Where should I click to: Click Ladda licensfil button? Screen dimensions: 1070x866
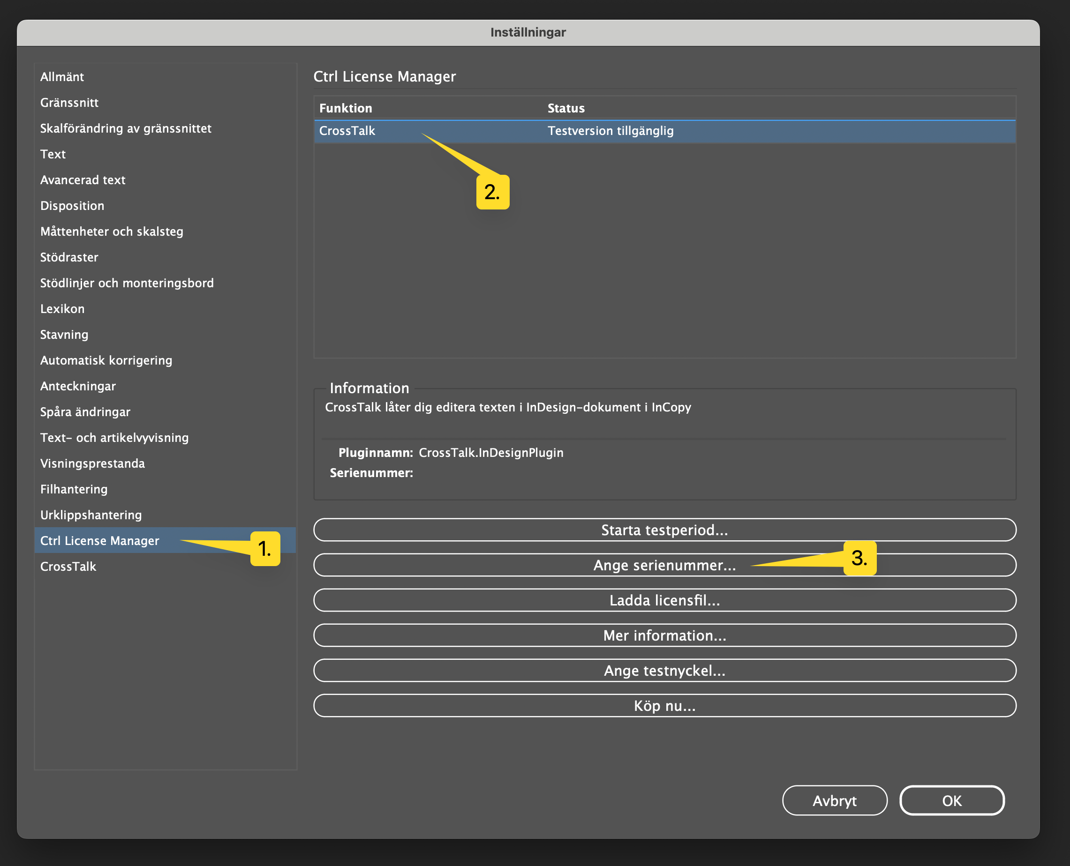665,600
